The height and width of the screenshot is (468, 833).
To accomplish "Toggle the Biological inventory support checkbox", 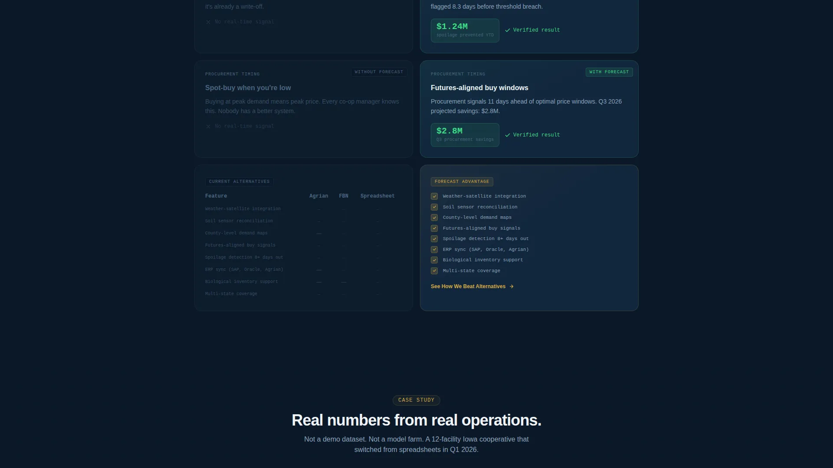I will tap(434, 260).
